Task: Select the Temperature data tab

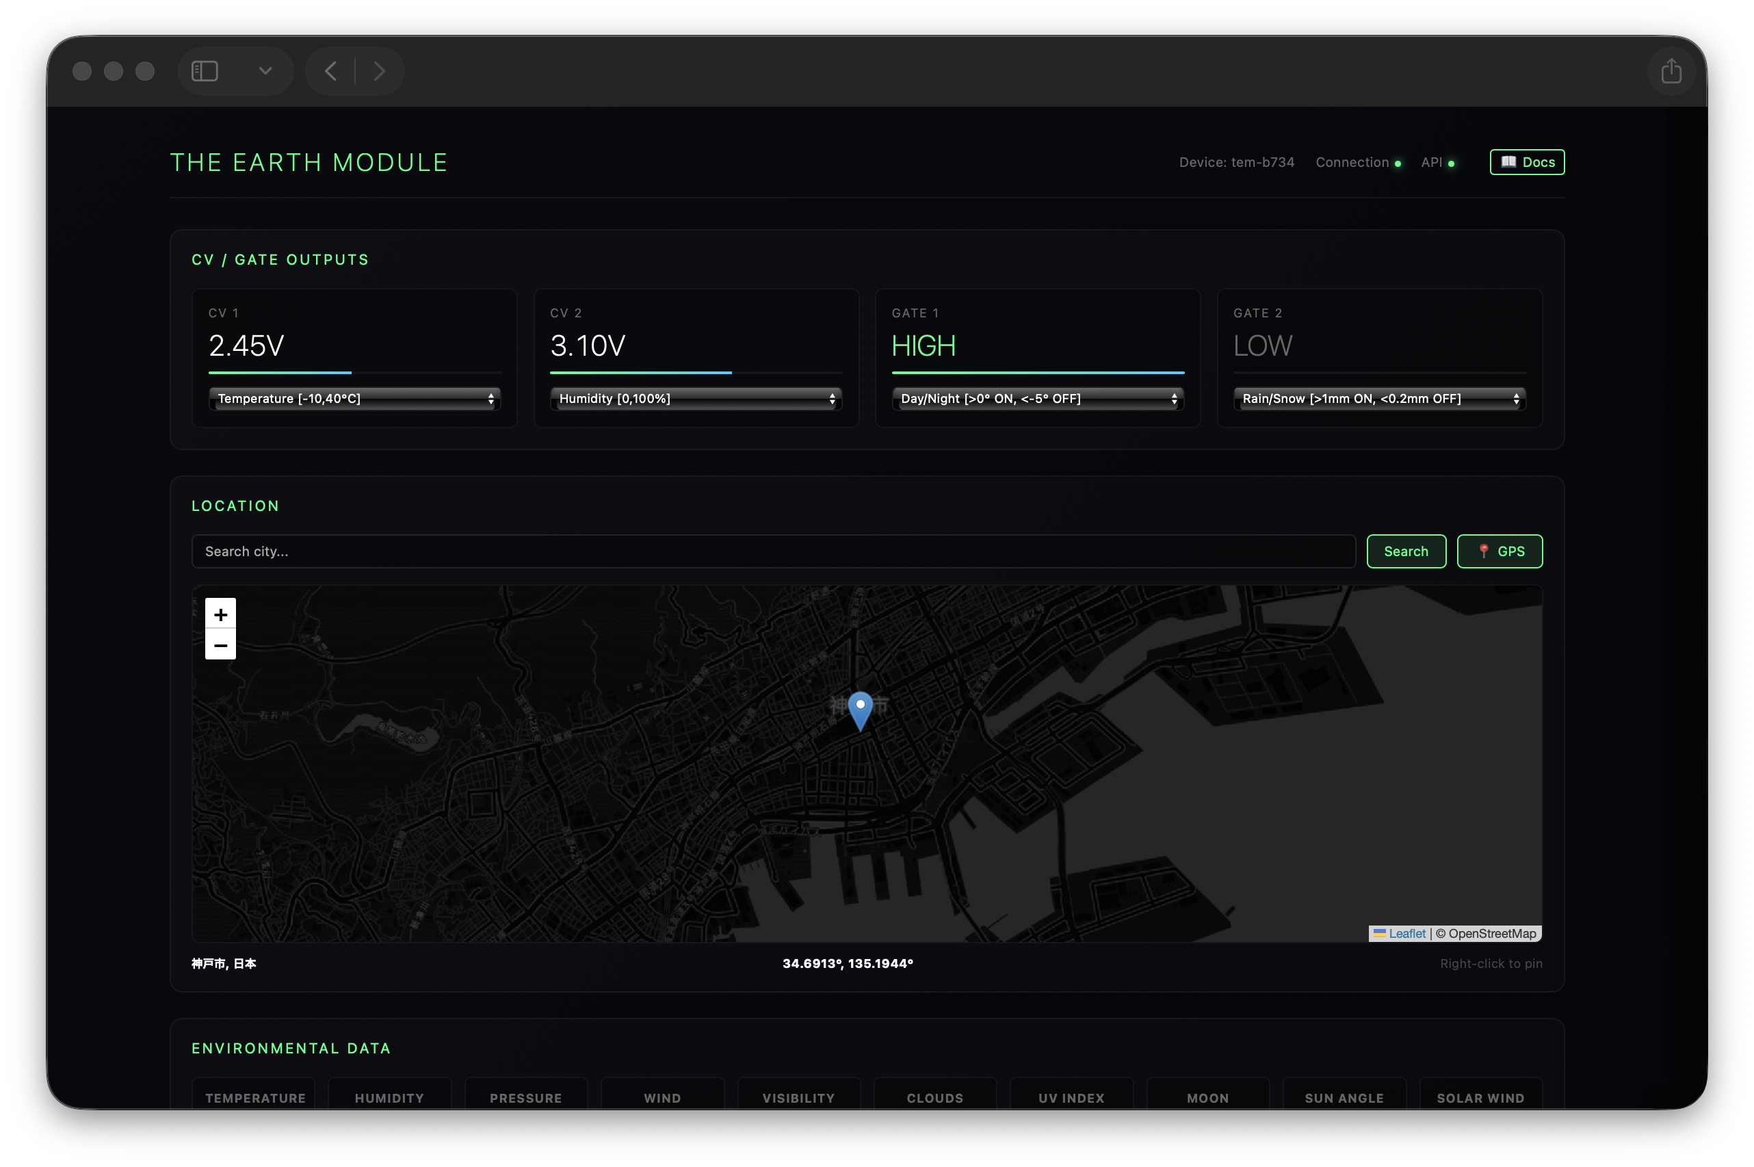Action: coord(255,1097)
